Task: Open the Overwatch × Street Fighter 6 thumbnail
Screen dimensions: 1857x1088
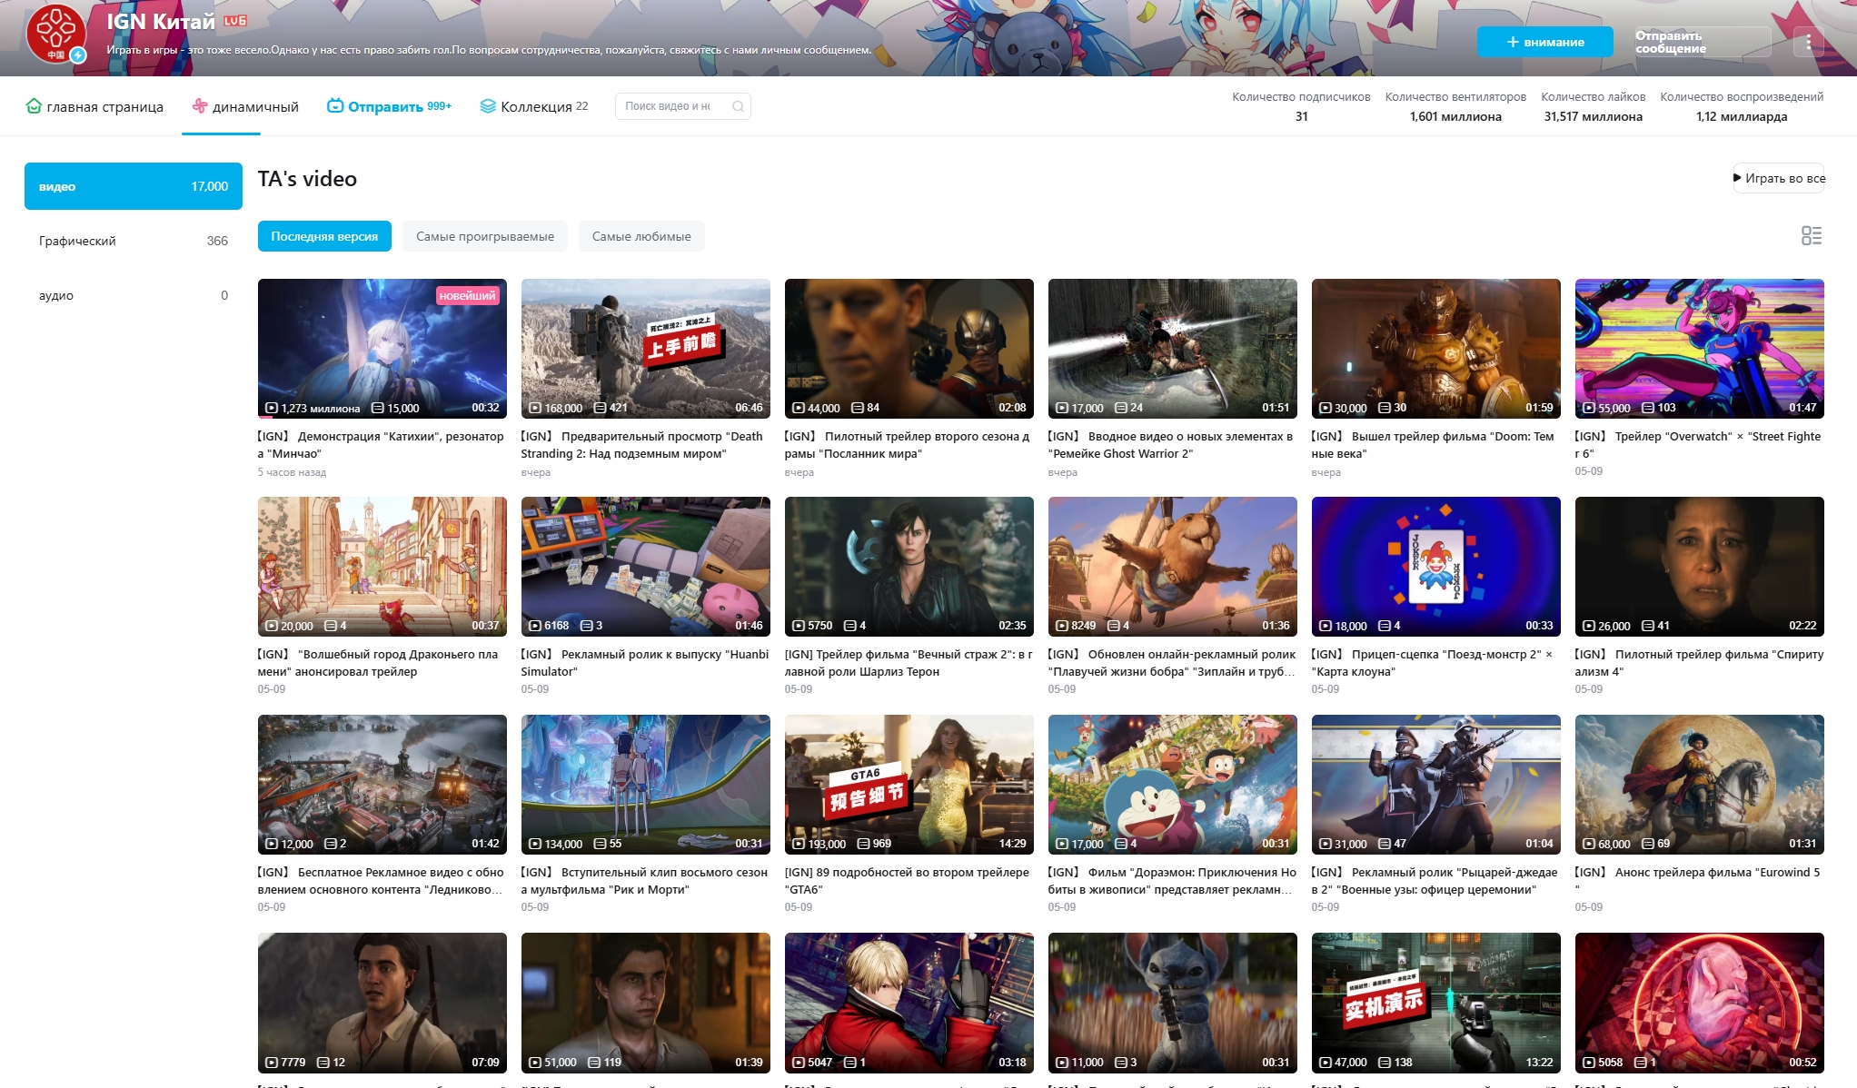Action: pyautogui.click(x=1700, y=349)
